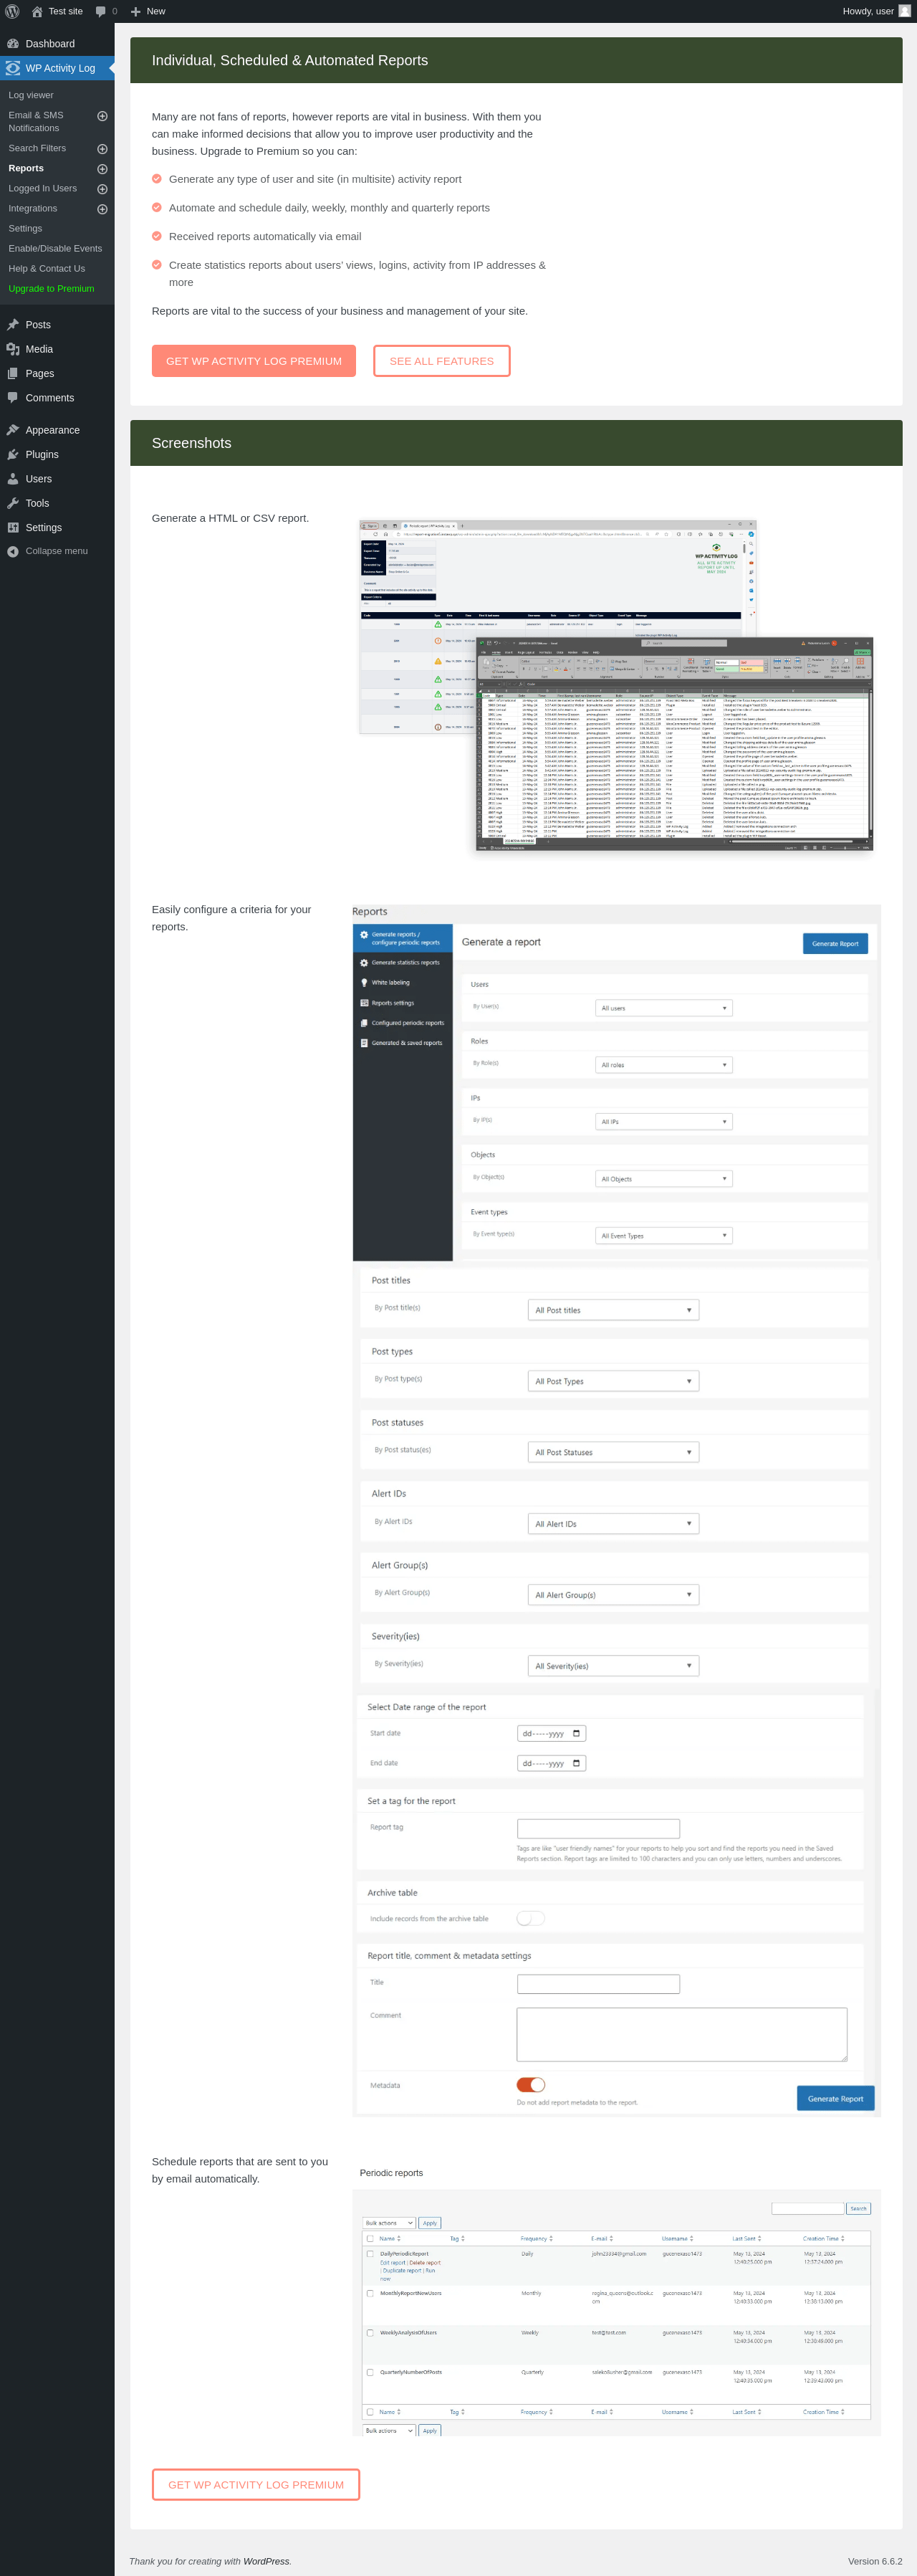
Task: Click the Pages icon in sidebar
Action: point(13,373)
